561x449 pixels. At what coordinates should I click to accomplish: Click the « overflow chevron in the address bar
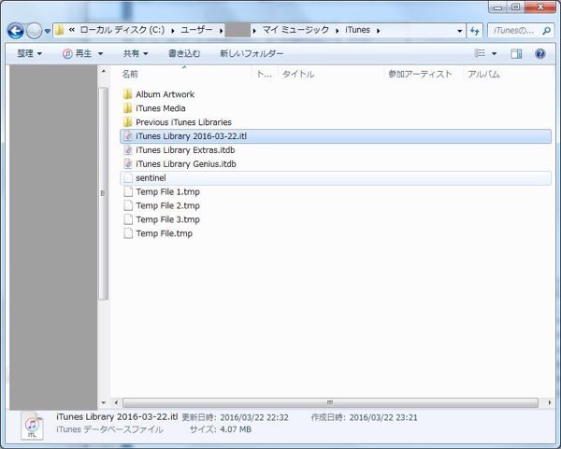pyautogui.click(x=72, y=30)
